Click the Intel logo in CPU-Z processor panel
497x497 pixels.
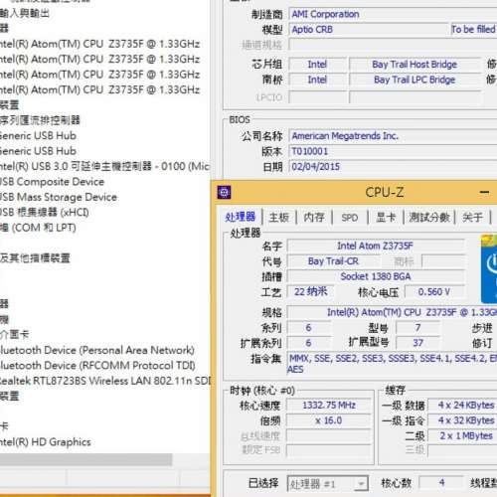[x=489, y=268]
